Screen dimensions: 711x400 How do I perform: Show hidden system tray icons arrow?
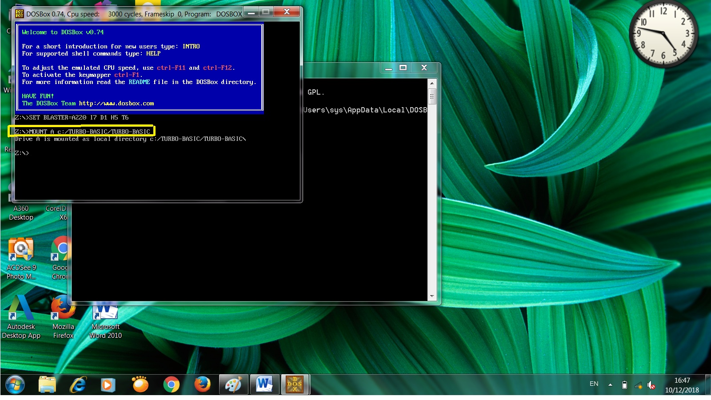coord(610,385)
